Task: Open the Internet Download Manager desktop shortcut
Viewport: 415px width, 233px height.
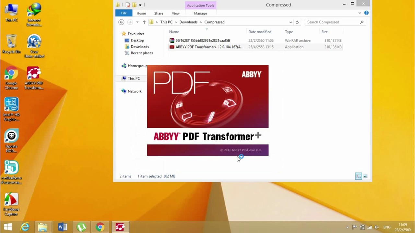Action: 34,15
